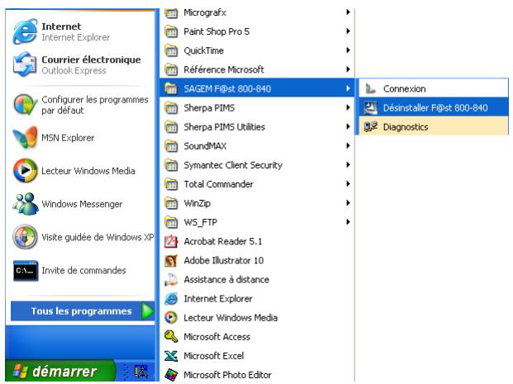
Task: Click the Invite de commandes console icon
Action: coord(26,271)
